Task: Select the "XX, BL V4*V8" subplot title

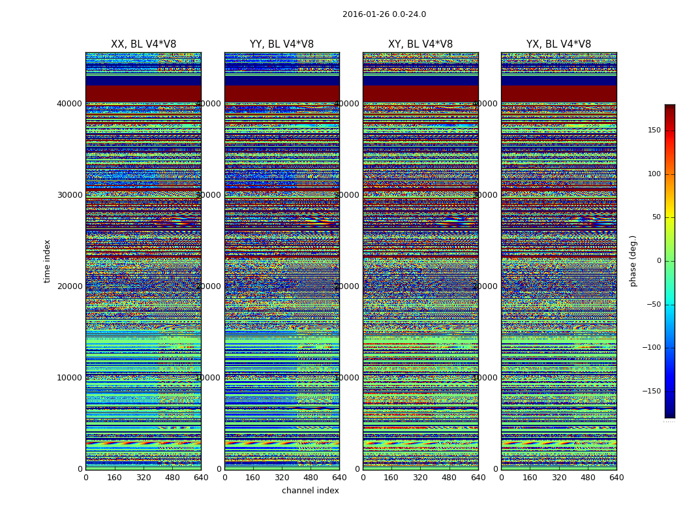Action: click(x=144, y=44)
